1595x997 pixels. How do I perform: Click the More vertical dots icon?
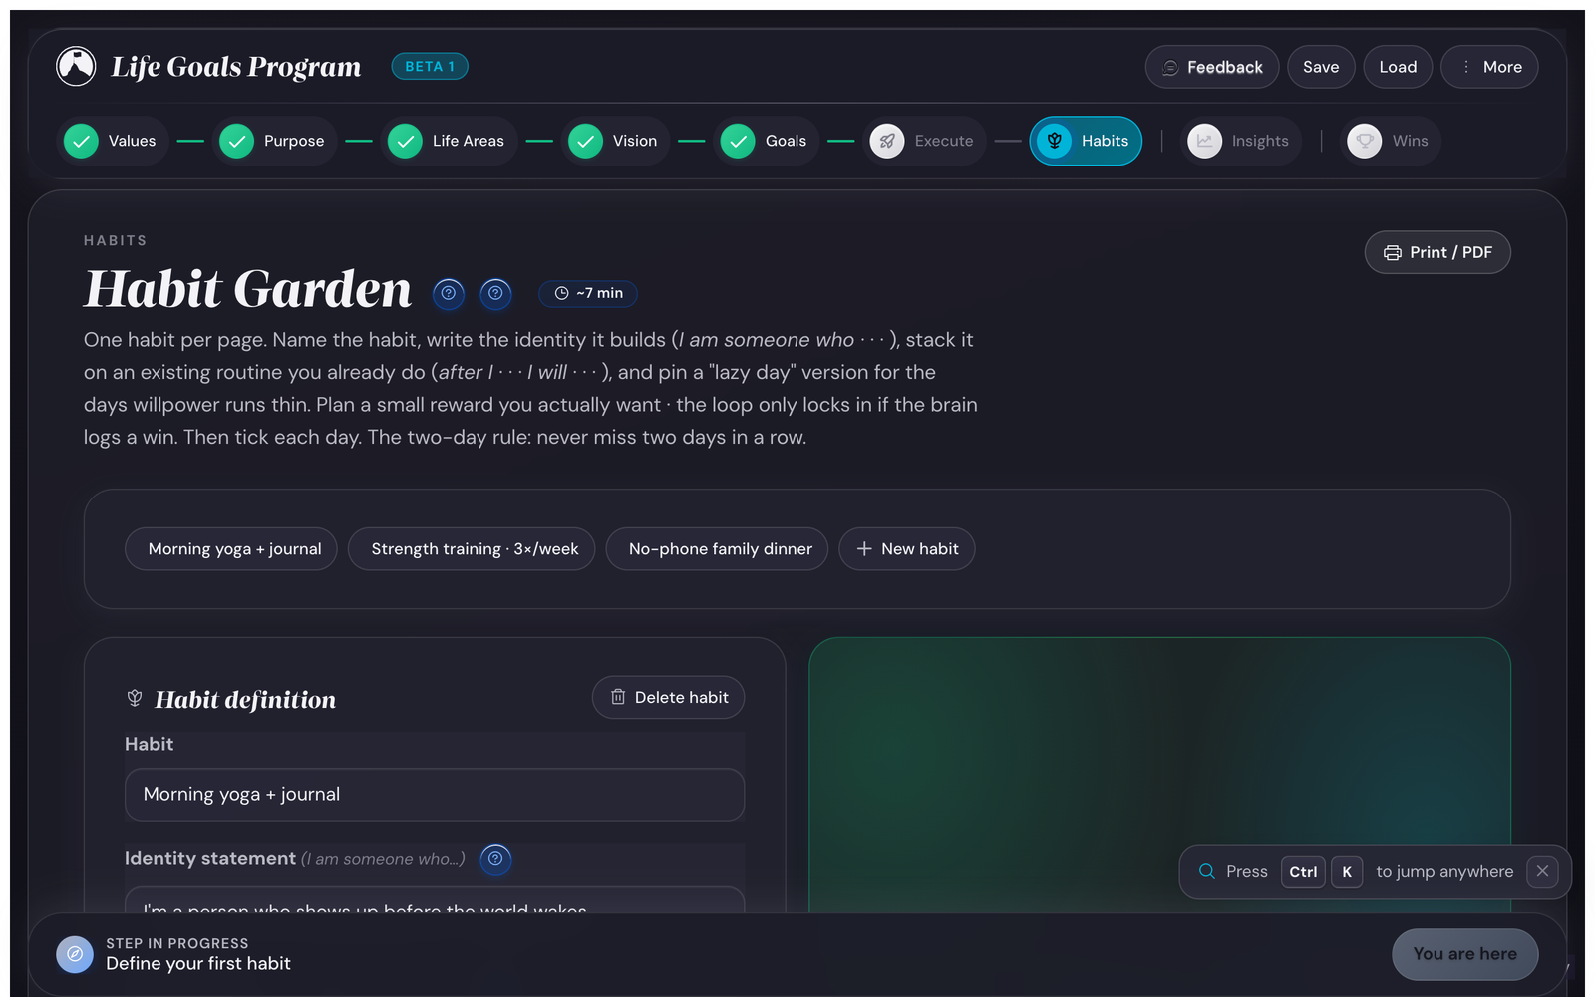[1466, 67]
